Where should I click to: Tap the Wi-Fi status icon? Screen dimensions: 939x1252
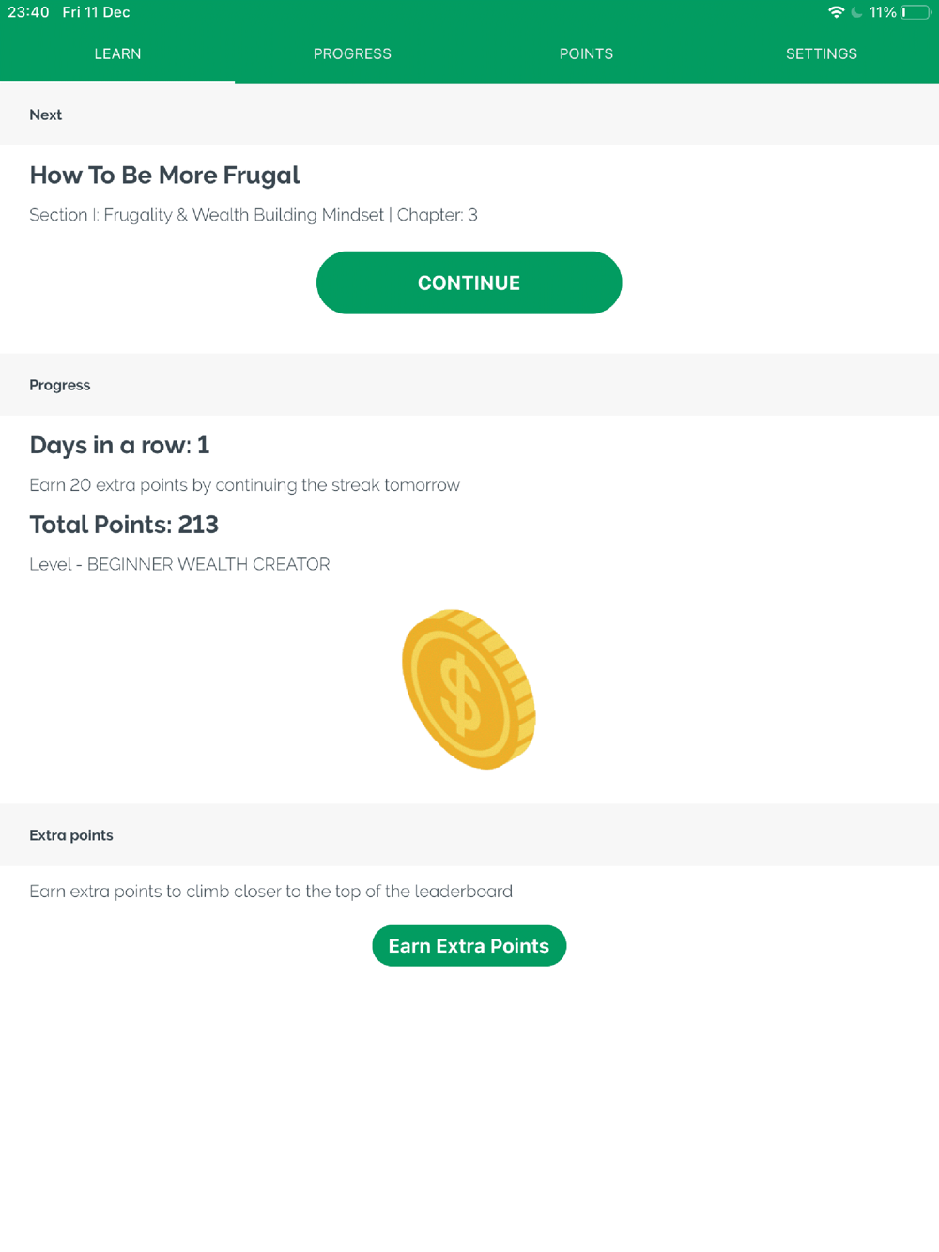[x=836, y=12]
